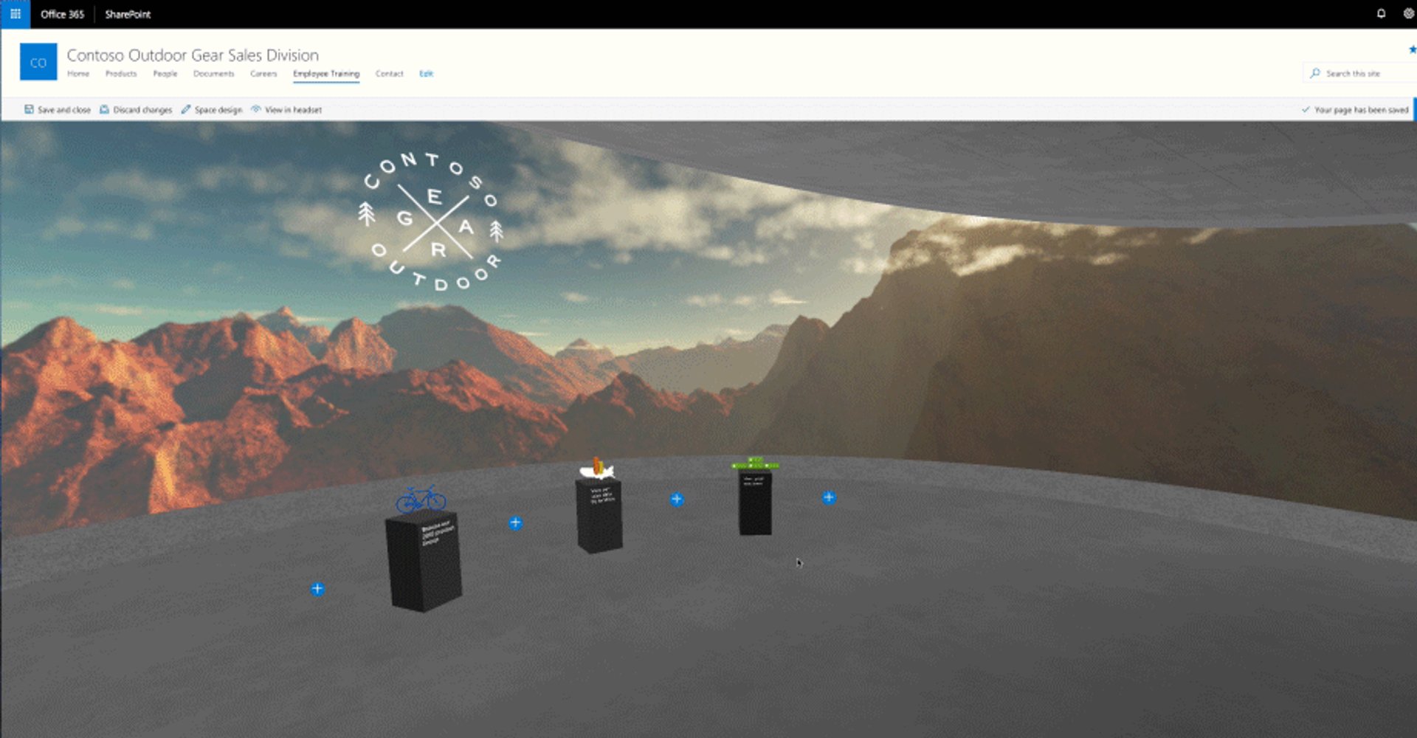Navigate to the Documents tab
This screenshot has height=738, width=1417.
(213, 74)
